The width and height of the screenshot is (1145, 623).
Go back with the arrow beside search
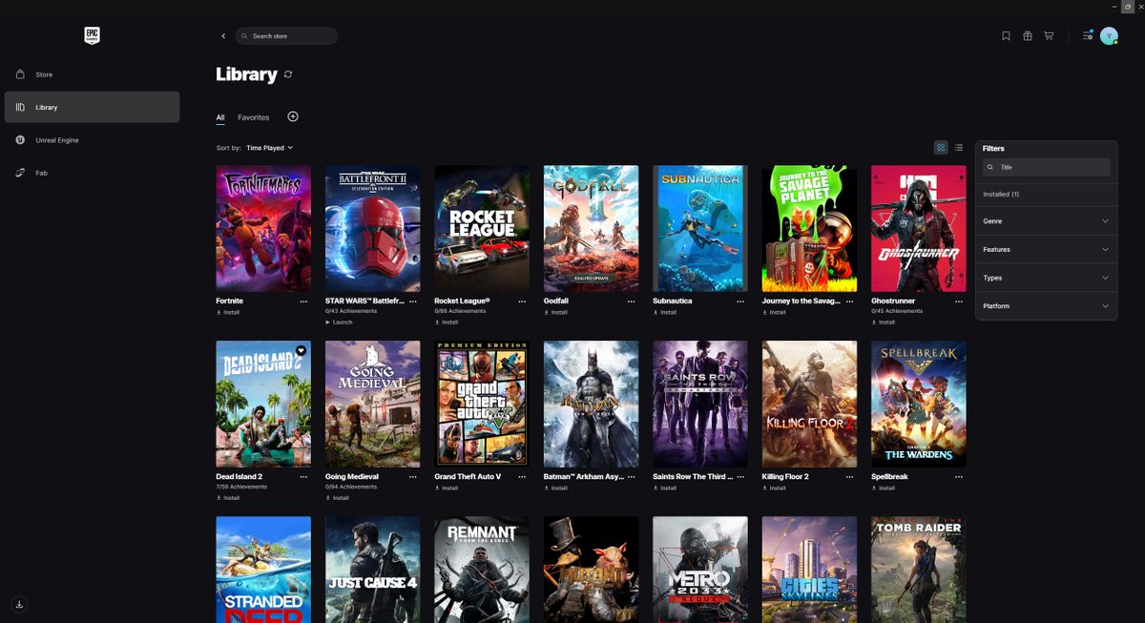click(x=223, y=36)
